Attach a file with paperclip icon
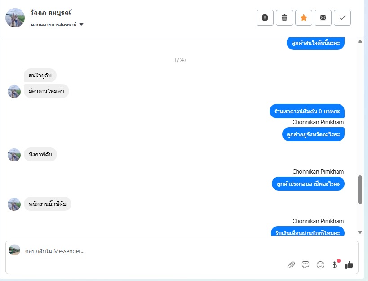Screen dimensions: 368x281 pos(291,265)
